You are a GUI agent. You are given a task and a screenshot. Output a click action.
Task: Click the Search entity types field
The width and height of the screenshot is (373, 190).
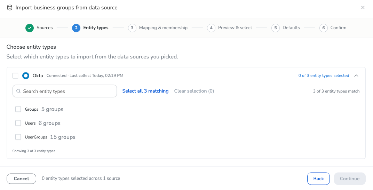65,91
